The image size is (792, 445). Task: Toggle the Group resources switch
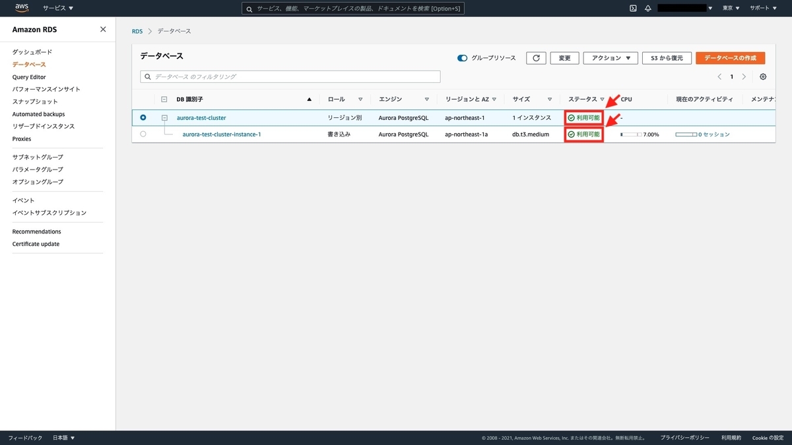click(x=462, y=58)
